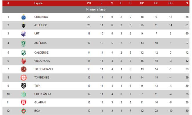Click the Caldense team crest
Screen dimensions: 192x115
coord(24,53)
